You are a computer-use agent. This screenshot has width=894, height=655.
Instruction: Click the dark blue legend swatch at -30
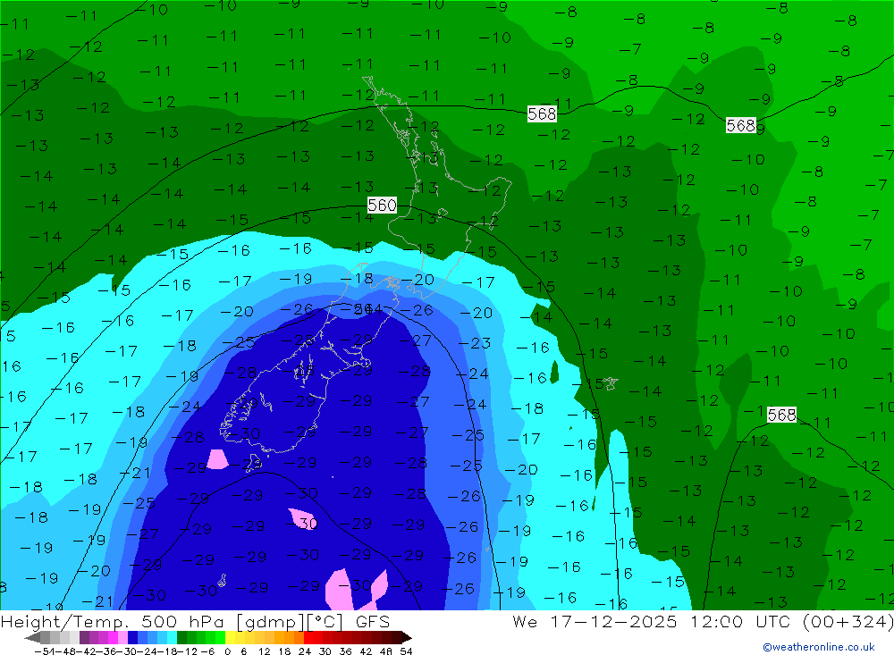pyautogui.click(x=132, y=637)
